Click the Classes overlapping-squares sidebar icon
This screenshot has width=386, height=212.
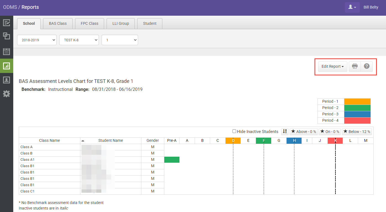click(6, 36)
